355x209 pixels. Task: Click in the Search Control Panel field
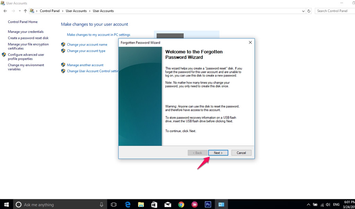coord(335,11)
